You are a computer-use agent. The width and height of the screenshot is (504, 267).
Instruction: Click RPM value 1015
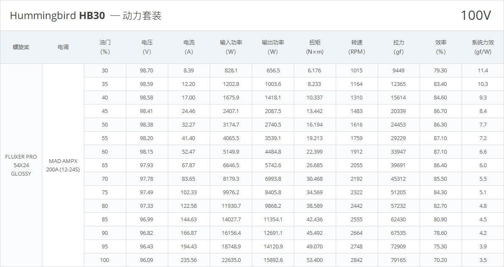point(356,71)
